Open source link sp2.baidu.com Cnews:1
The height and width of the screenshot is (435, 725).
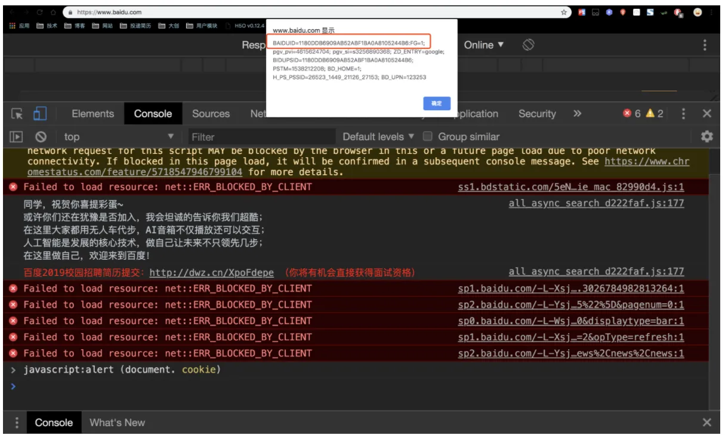click(x=571, y=353)
